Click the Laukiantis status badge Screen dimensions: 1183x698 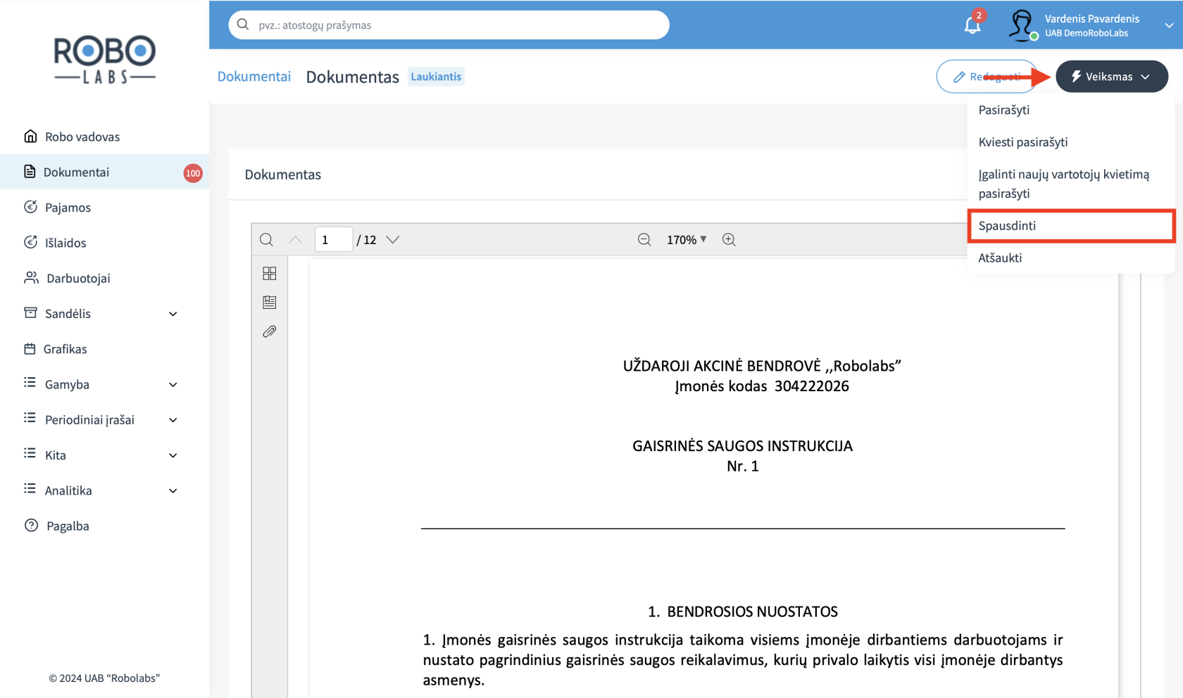coord(436,77)
